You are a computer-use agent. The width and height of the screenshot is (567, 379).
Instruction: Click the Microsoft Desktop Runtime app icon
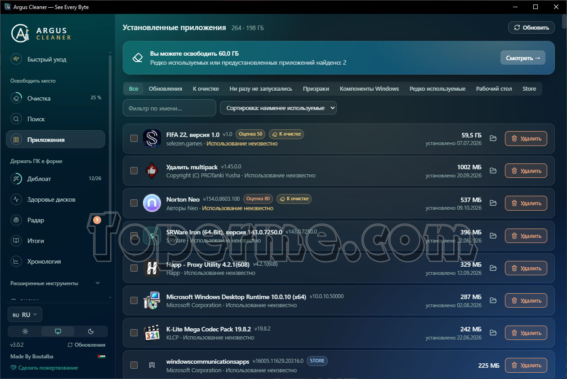[152, 300]
